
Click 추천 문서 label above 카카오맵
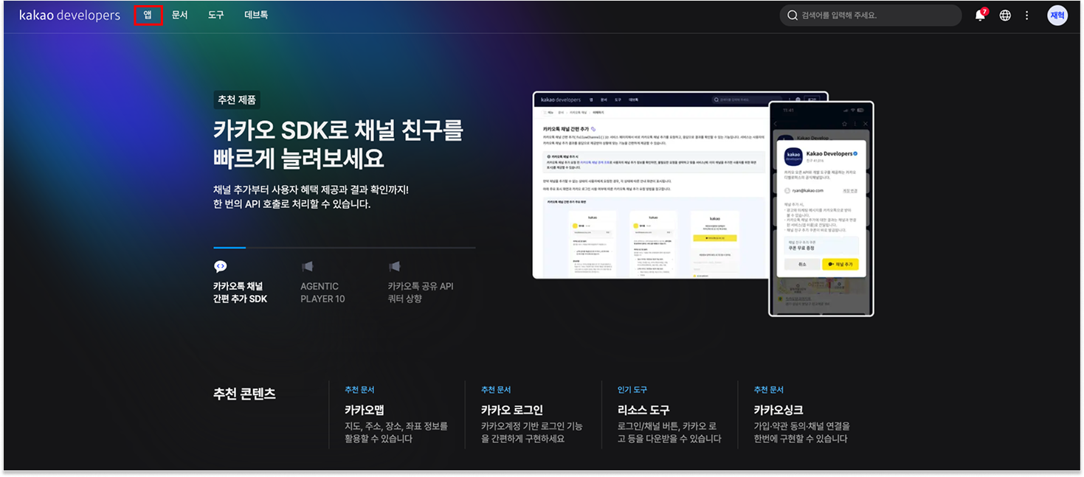[359, 389]
